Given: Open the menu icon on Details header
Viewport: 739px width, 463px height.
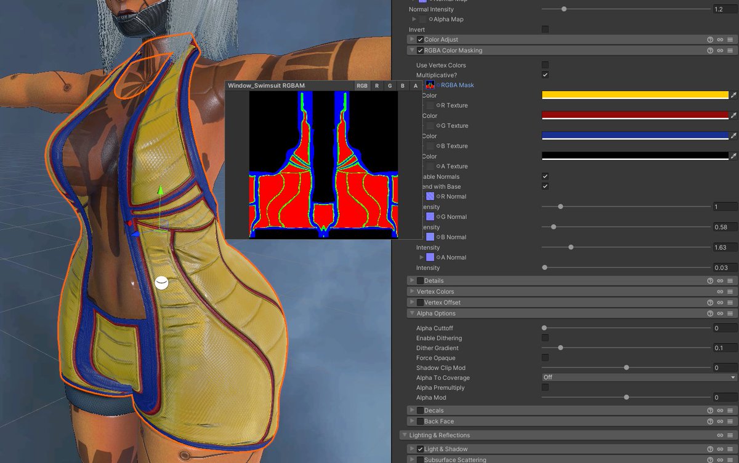Looking at the screenshot, I should click(x=730, y=280).
